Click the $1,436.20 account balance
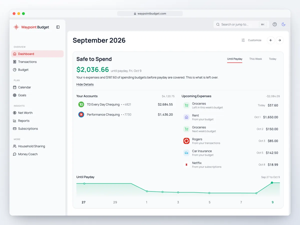300x225 pixels. pyautogui.click(x=165, y=115)
